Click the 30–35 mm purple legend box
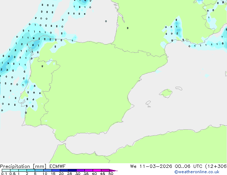 (80, 170)
